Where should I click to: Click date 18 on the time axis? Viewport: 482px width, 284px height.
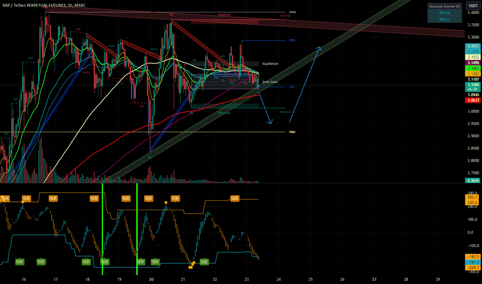point(87,279)
